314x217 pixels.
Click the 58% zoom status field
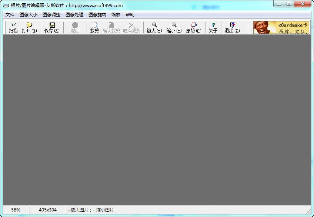(16, 210)
